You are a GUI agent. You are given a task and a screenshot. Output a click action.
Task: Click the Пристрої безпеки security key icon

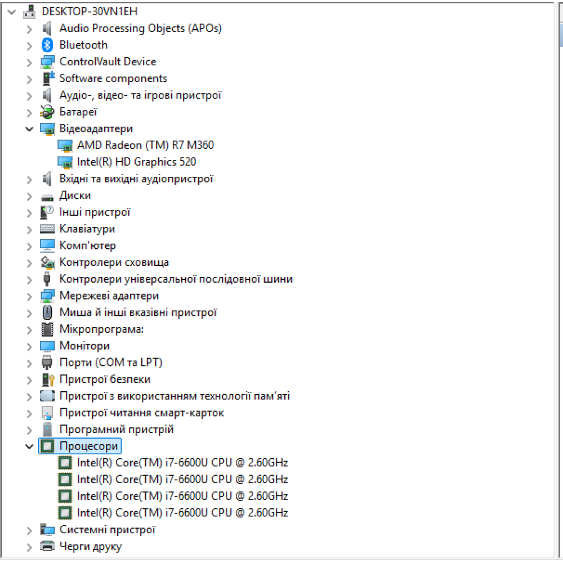47,379
